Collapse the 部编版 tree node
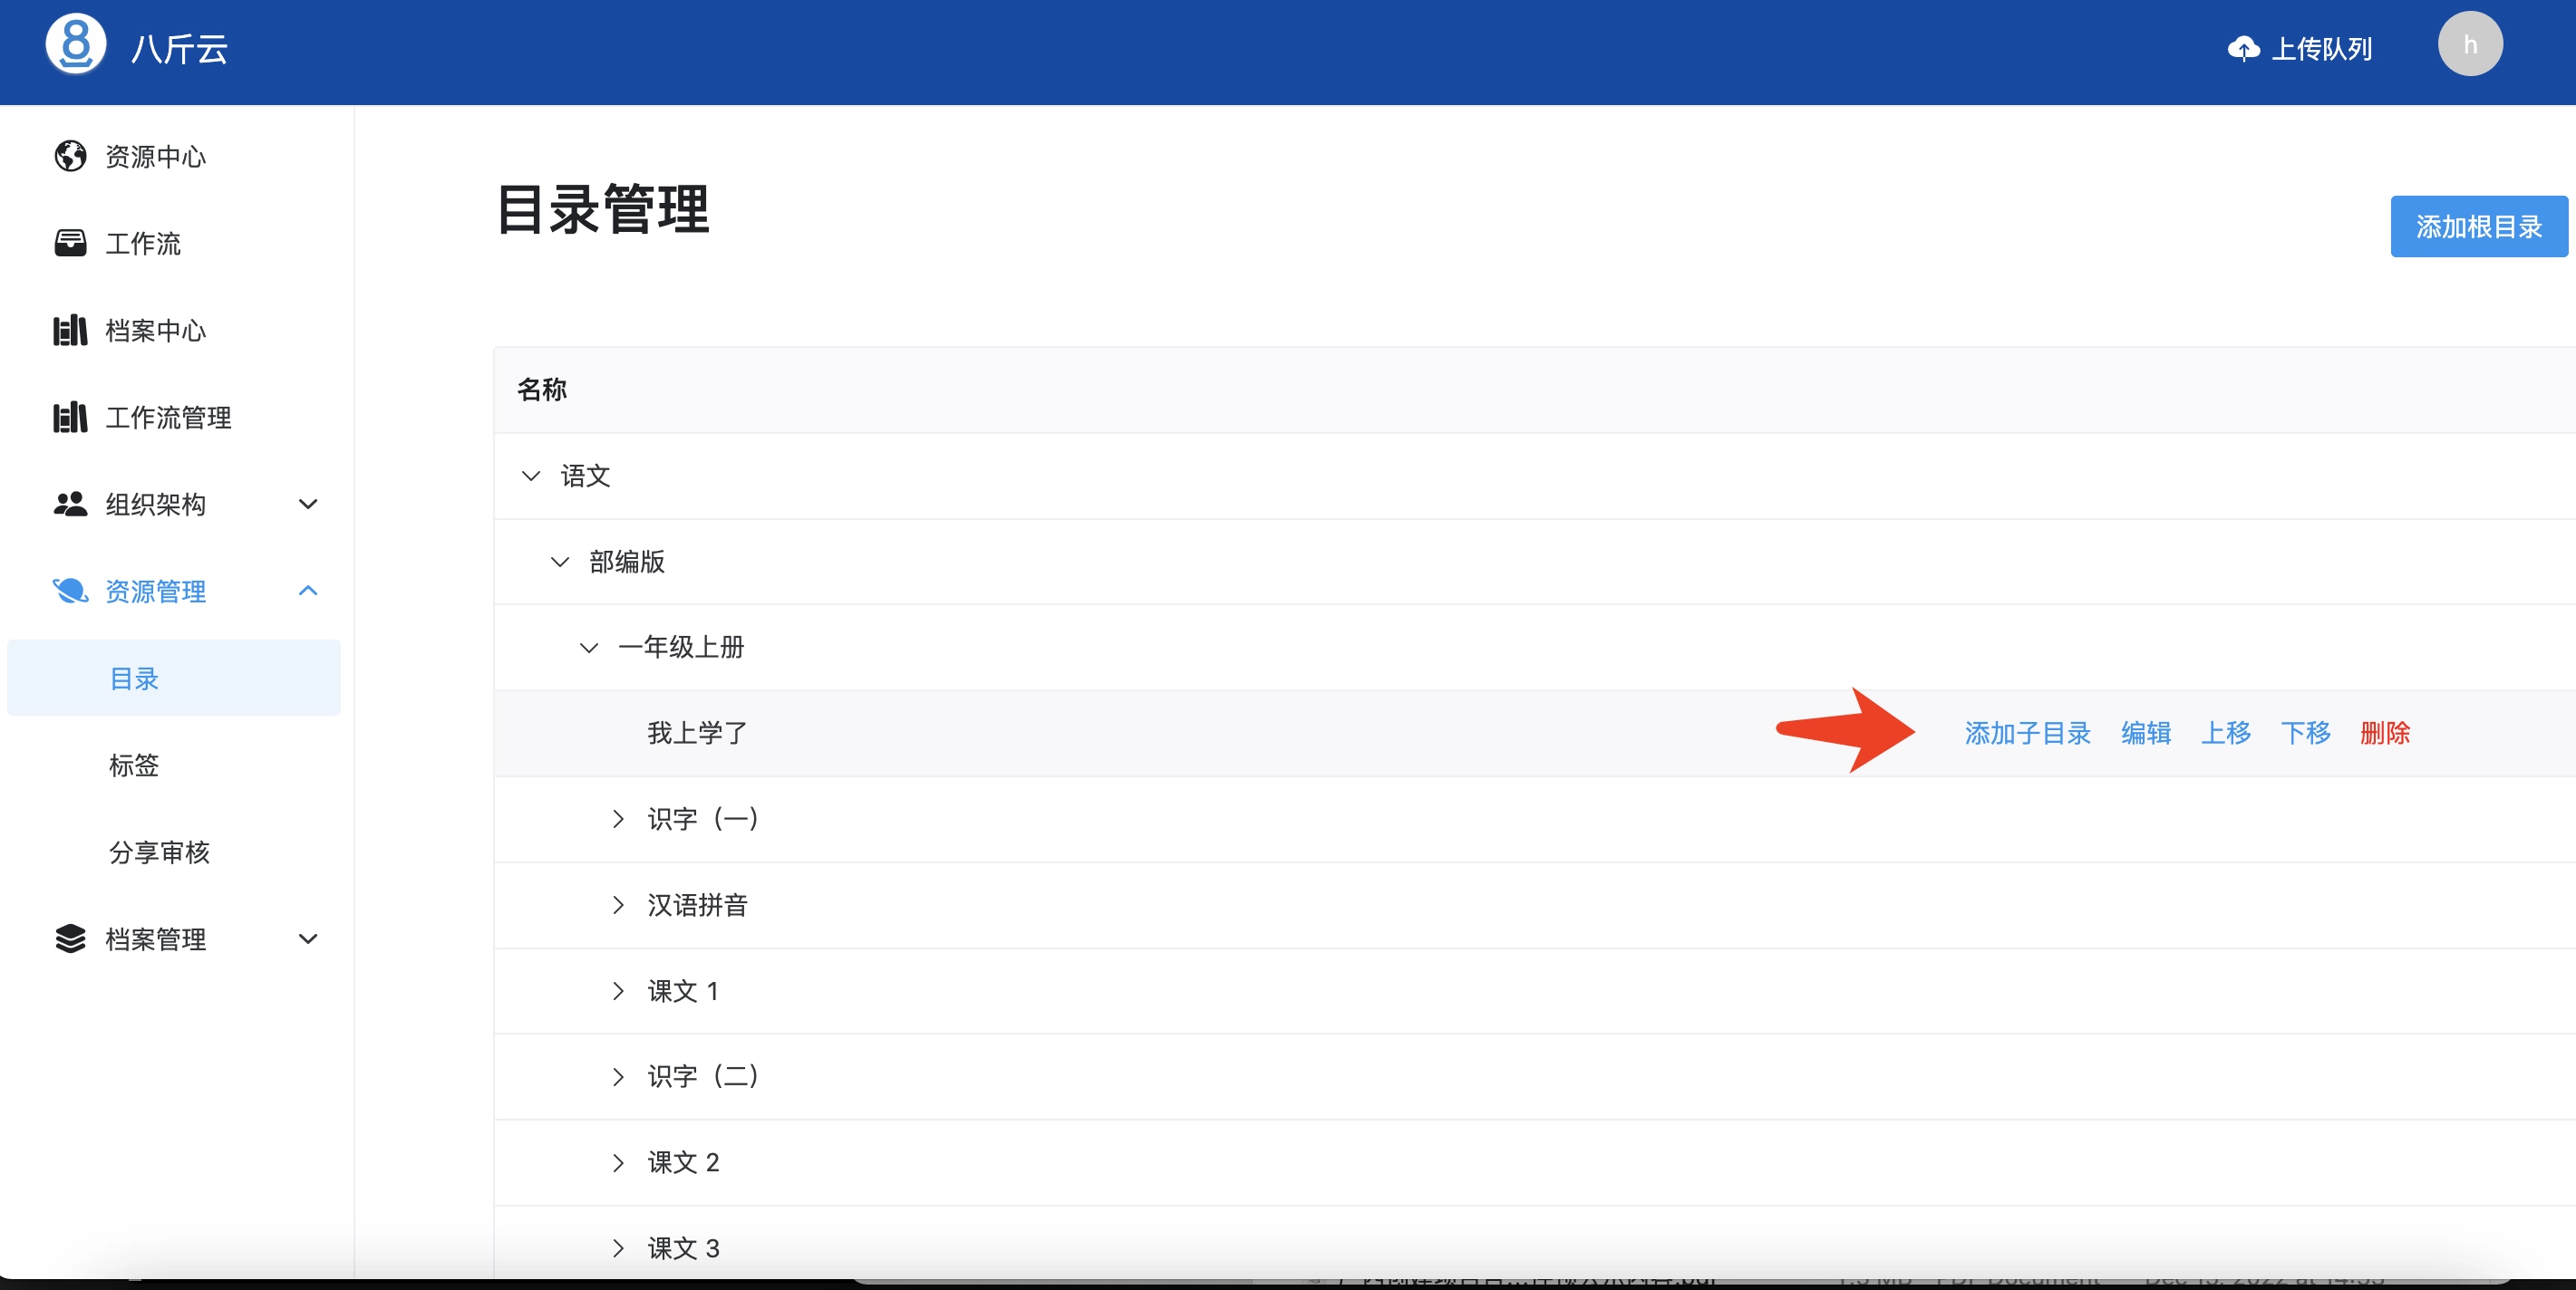2576x1290 pixels. click(x=560, y=562)
